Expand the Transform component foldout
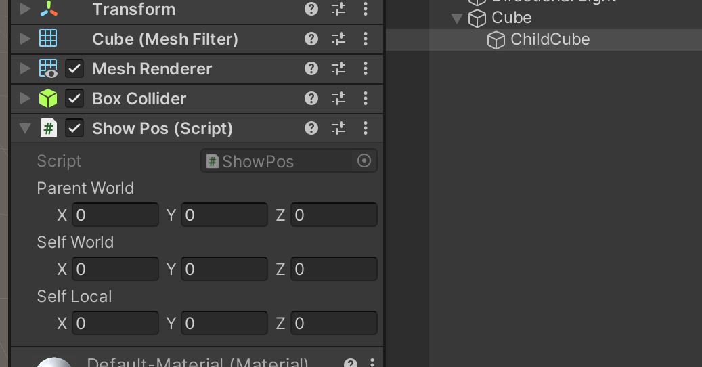The height and width of the screenshot is (367, 702). [x=26, y=9]
